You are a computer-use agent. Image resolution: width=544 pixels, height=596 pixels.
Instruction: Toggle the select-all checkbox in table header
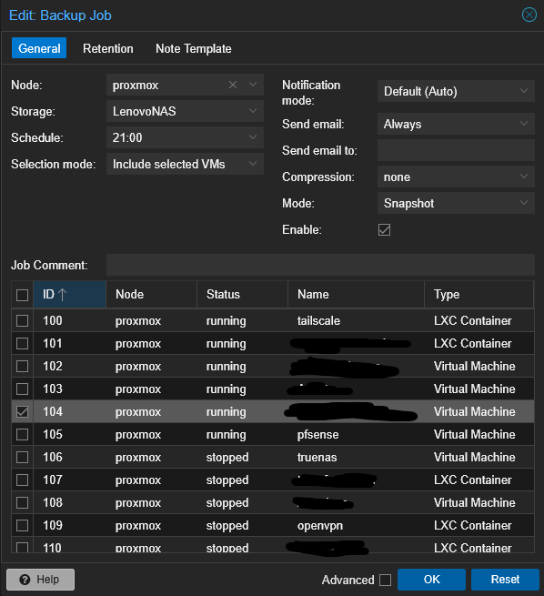(x=22, y=295)
